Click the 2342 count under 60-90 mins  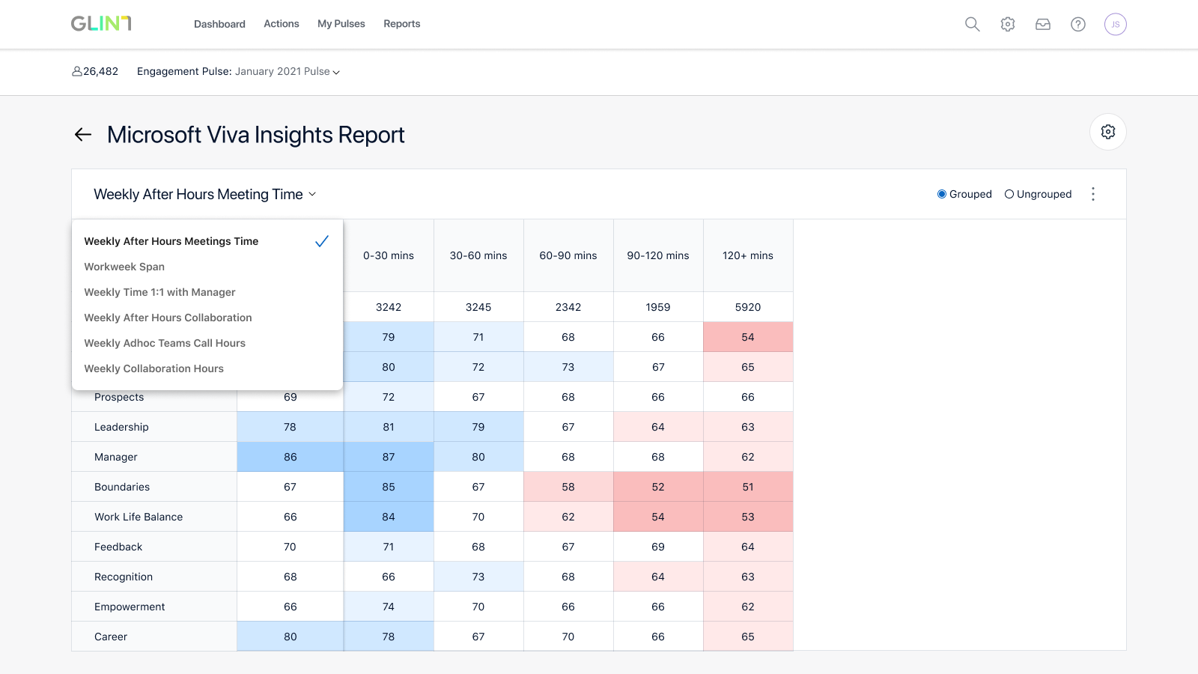coord(568,307)
